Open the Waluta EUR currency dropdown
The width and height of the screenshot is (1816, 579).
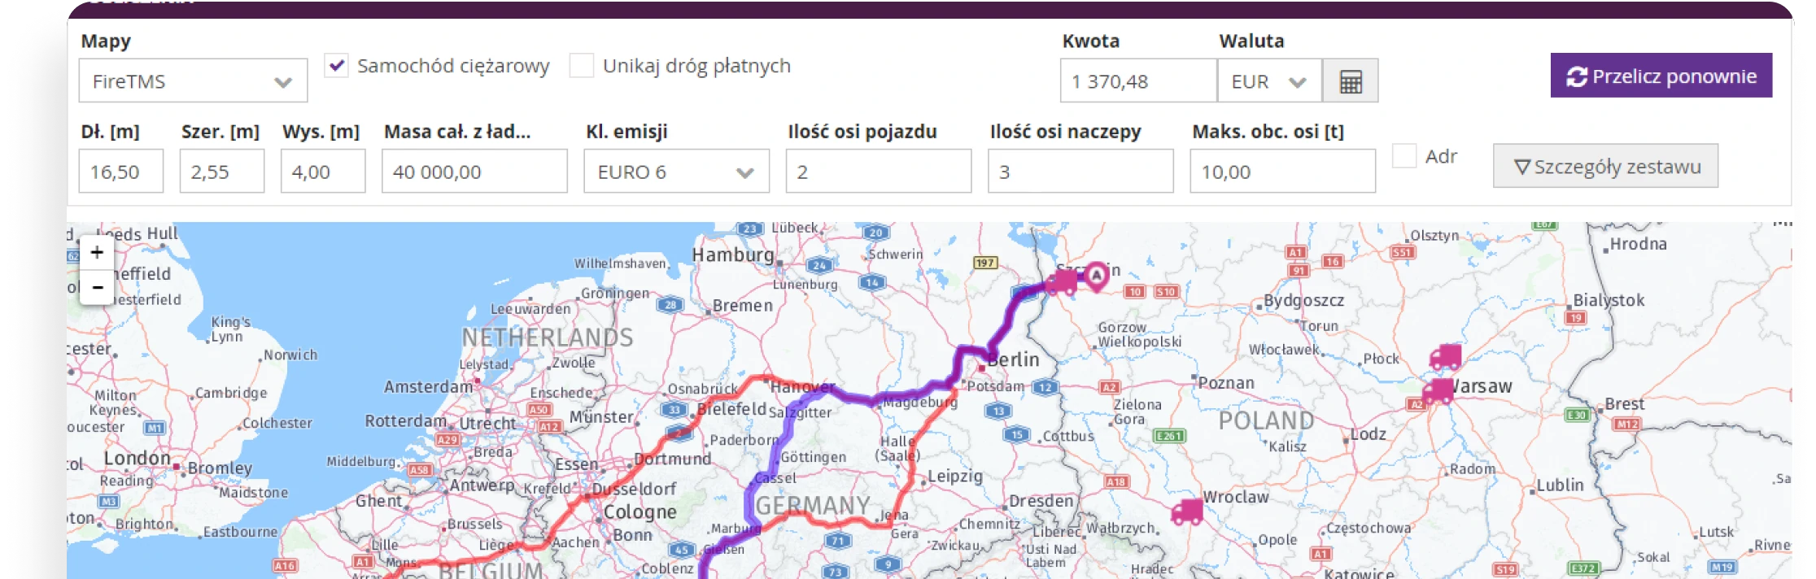(1268, 81)
